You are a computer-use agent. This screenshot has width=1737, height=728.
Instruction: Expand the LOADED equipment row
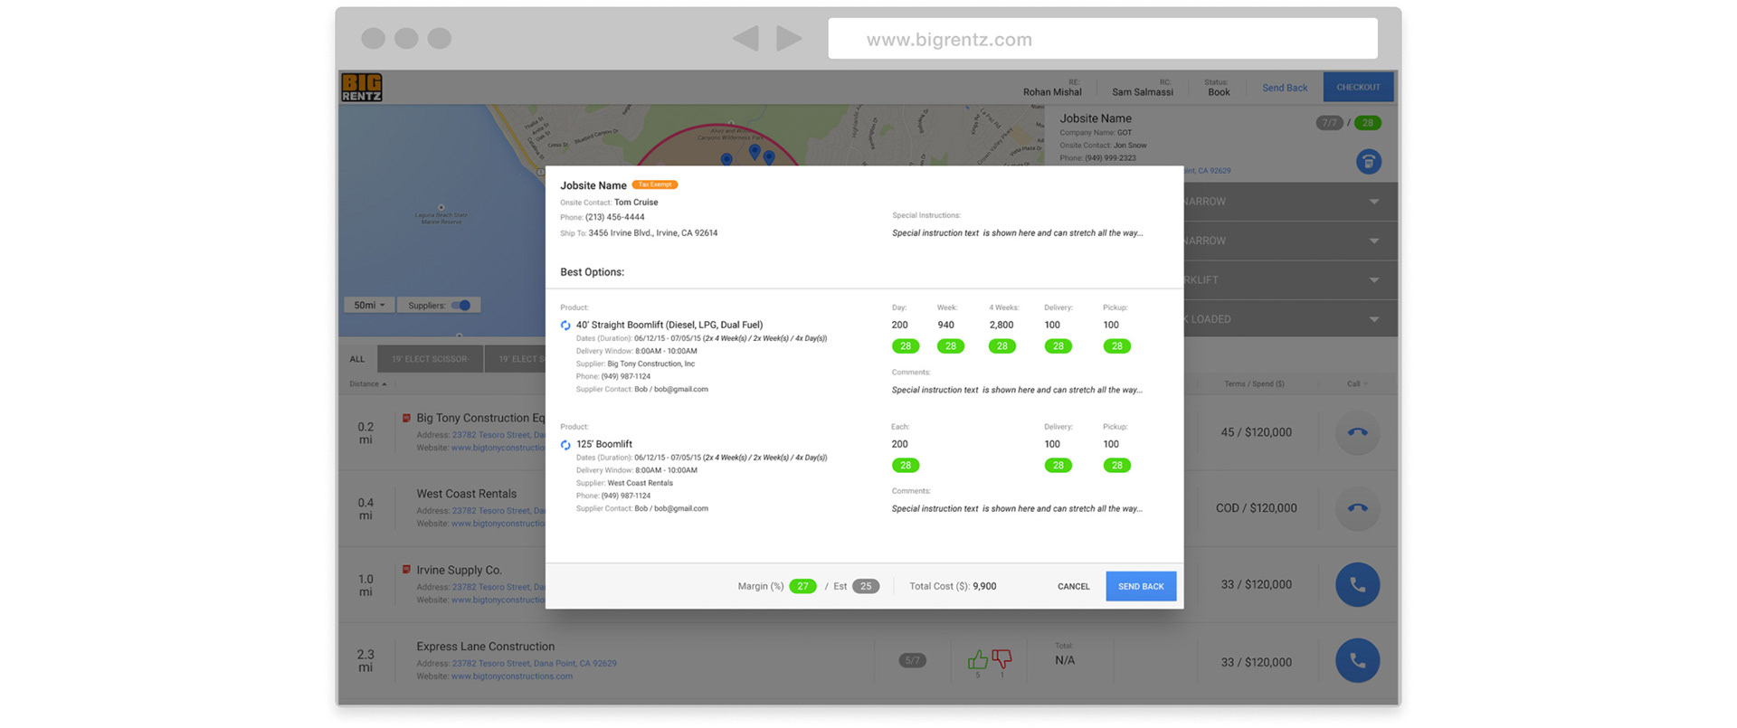coord(1291,319)
